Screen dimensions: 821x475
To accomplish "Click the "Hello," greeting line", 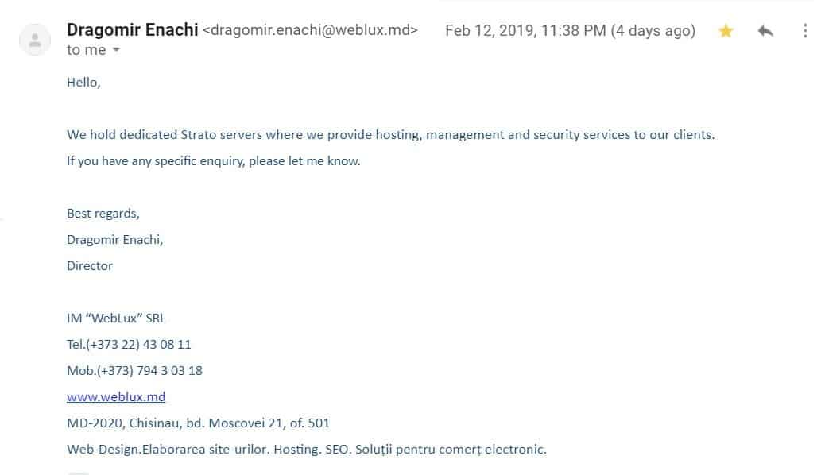I will pyautogui.click(x=83, y=83).
